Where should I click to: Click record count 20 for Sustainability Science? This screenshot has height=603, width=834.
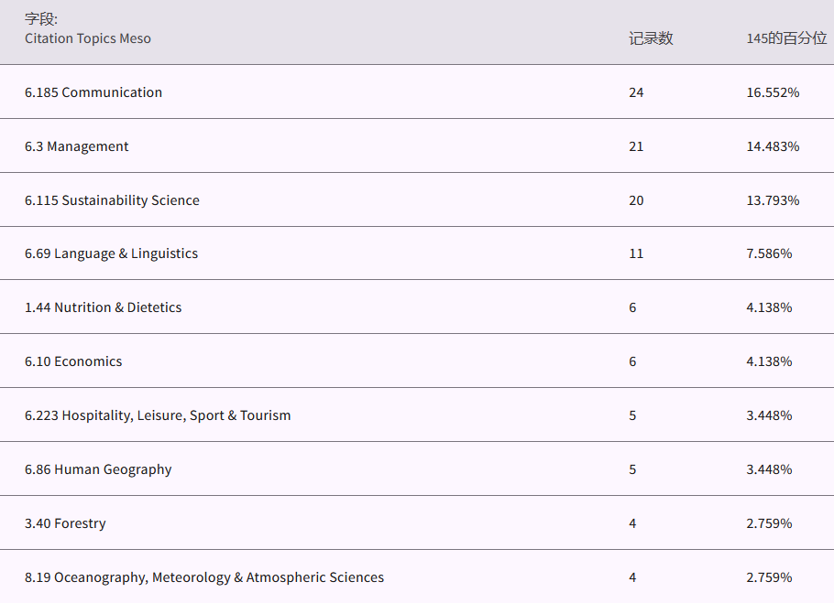click(x=636, y=200)
